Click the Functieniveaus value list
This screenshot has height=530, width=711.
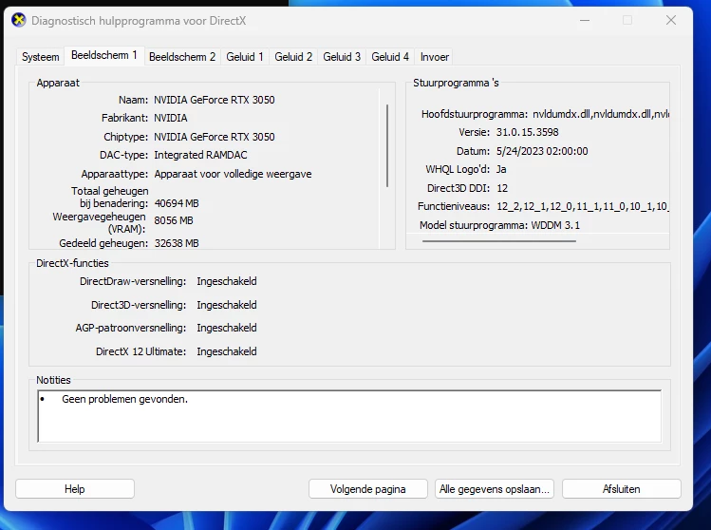tap(583, 206)
